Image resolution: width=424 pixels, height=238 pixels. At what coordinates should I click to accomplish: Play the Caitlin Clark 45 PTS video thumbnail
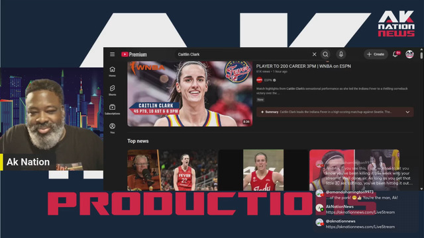coord(190,94)
